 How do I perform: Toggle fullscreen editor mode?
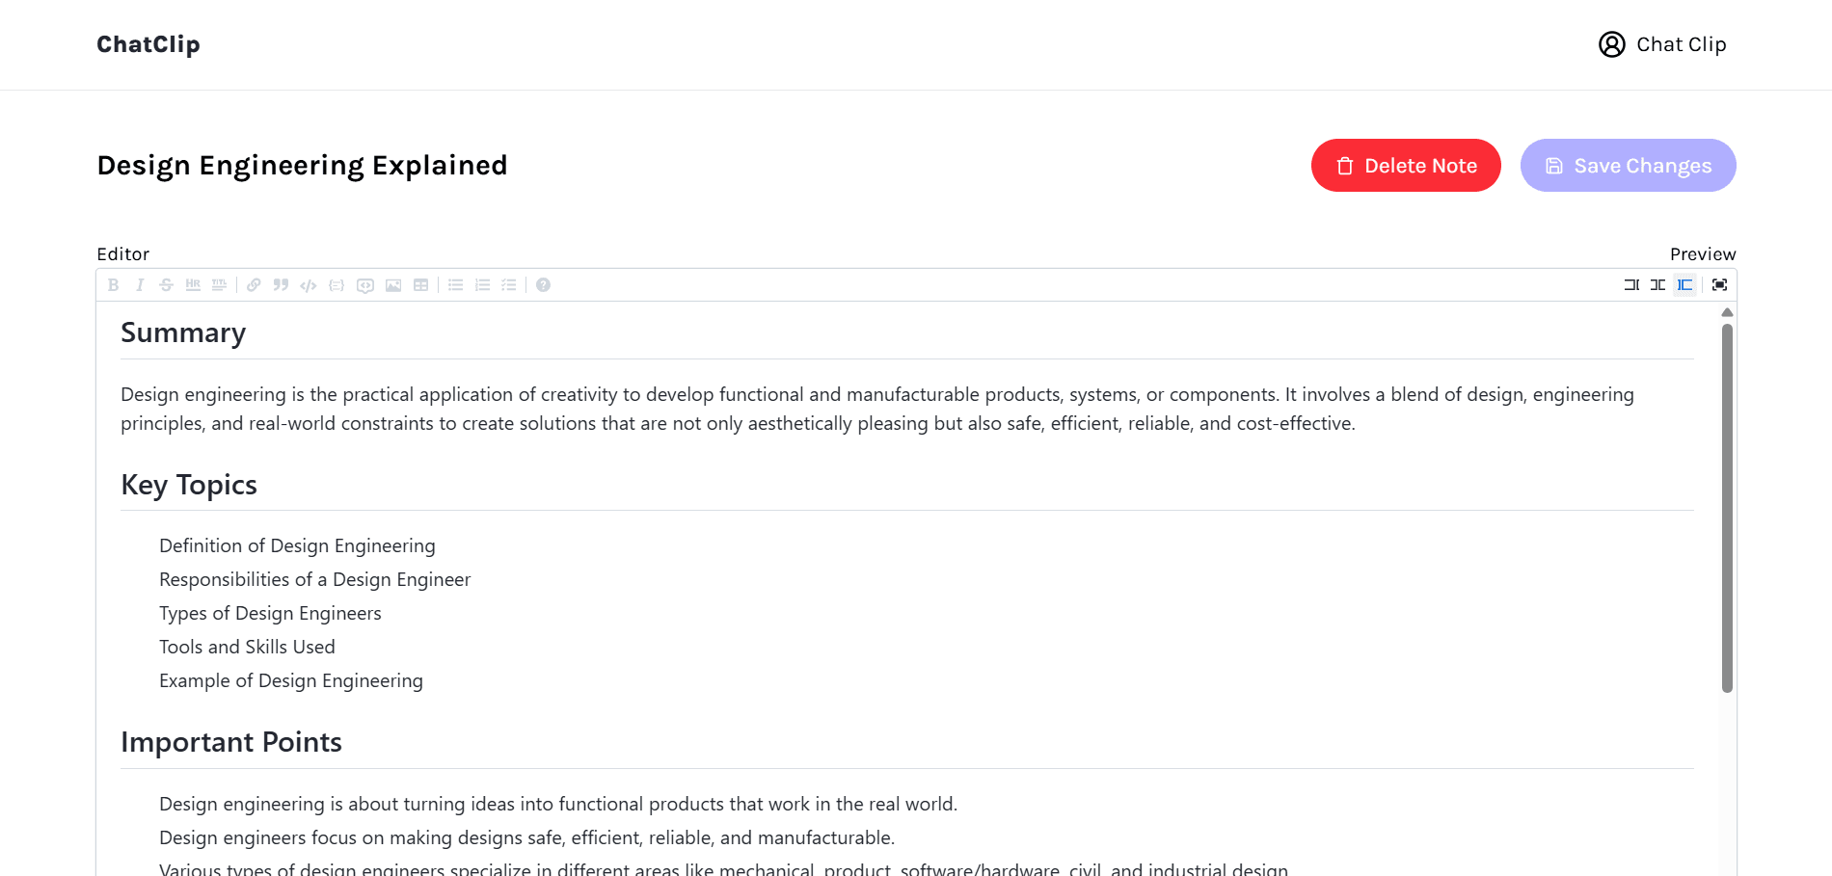(x=1719, y=285)
